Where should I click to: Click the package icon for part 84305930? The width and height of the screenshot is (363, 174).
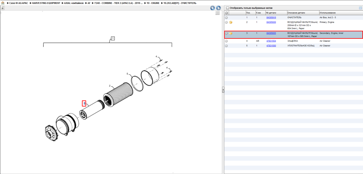coord(231,22)
